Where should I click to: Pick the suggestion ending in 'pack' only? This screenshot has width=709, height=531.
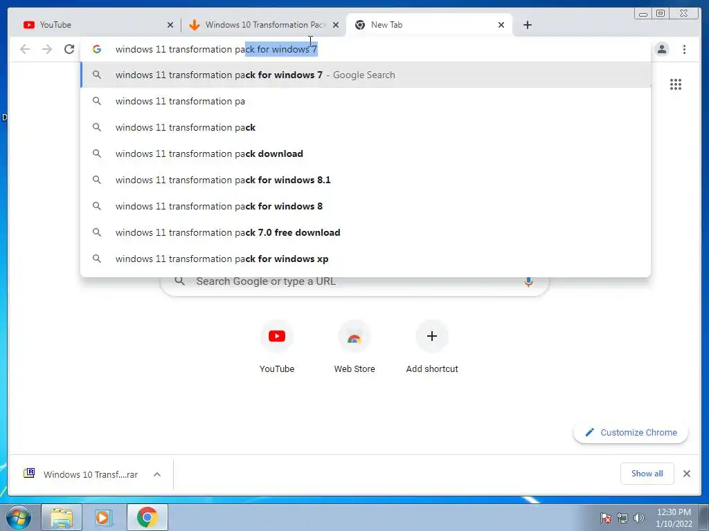pos(366,127)
